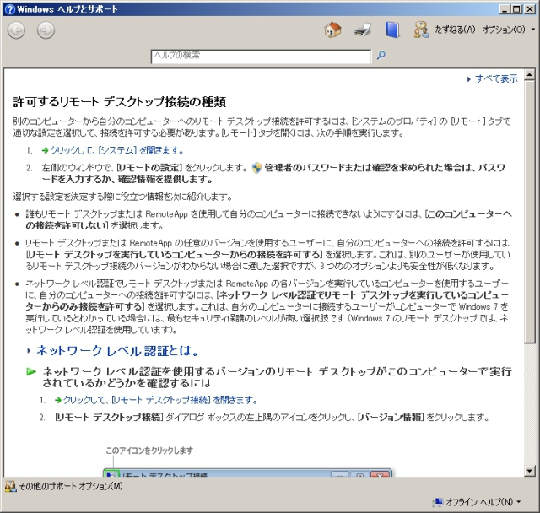Click the vertical scrollbar thumb
540x513 pixels.
530,212
